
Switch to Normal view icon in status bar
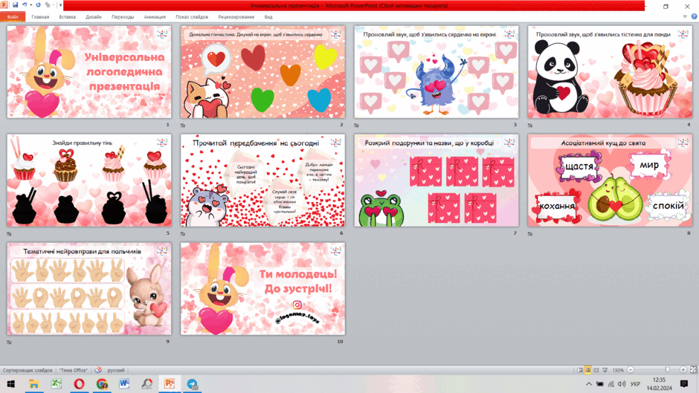click(x=579, y=370)
